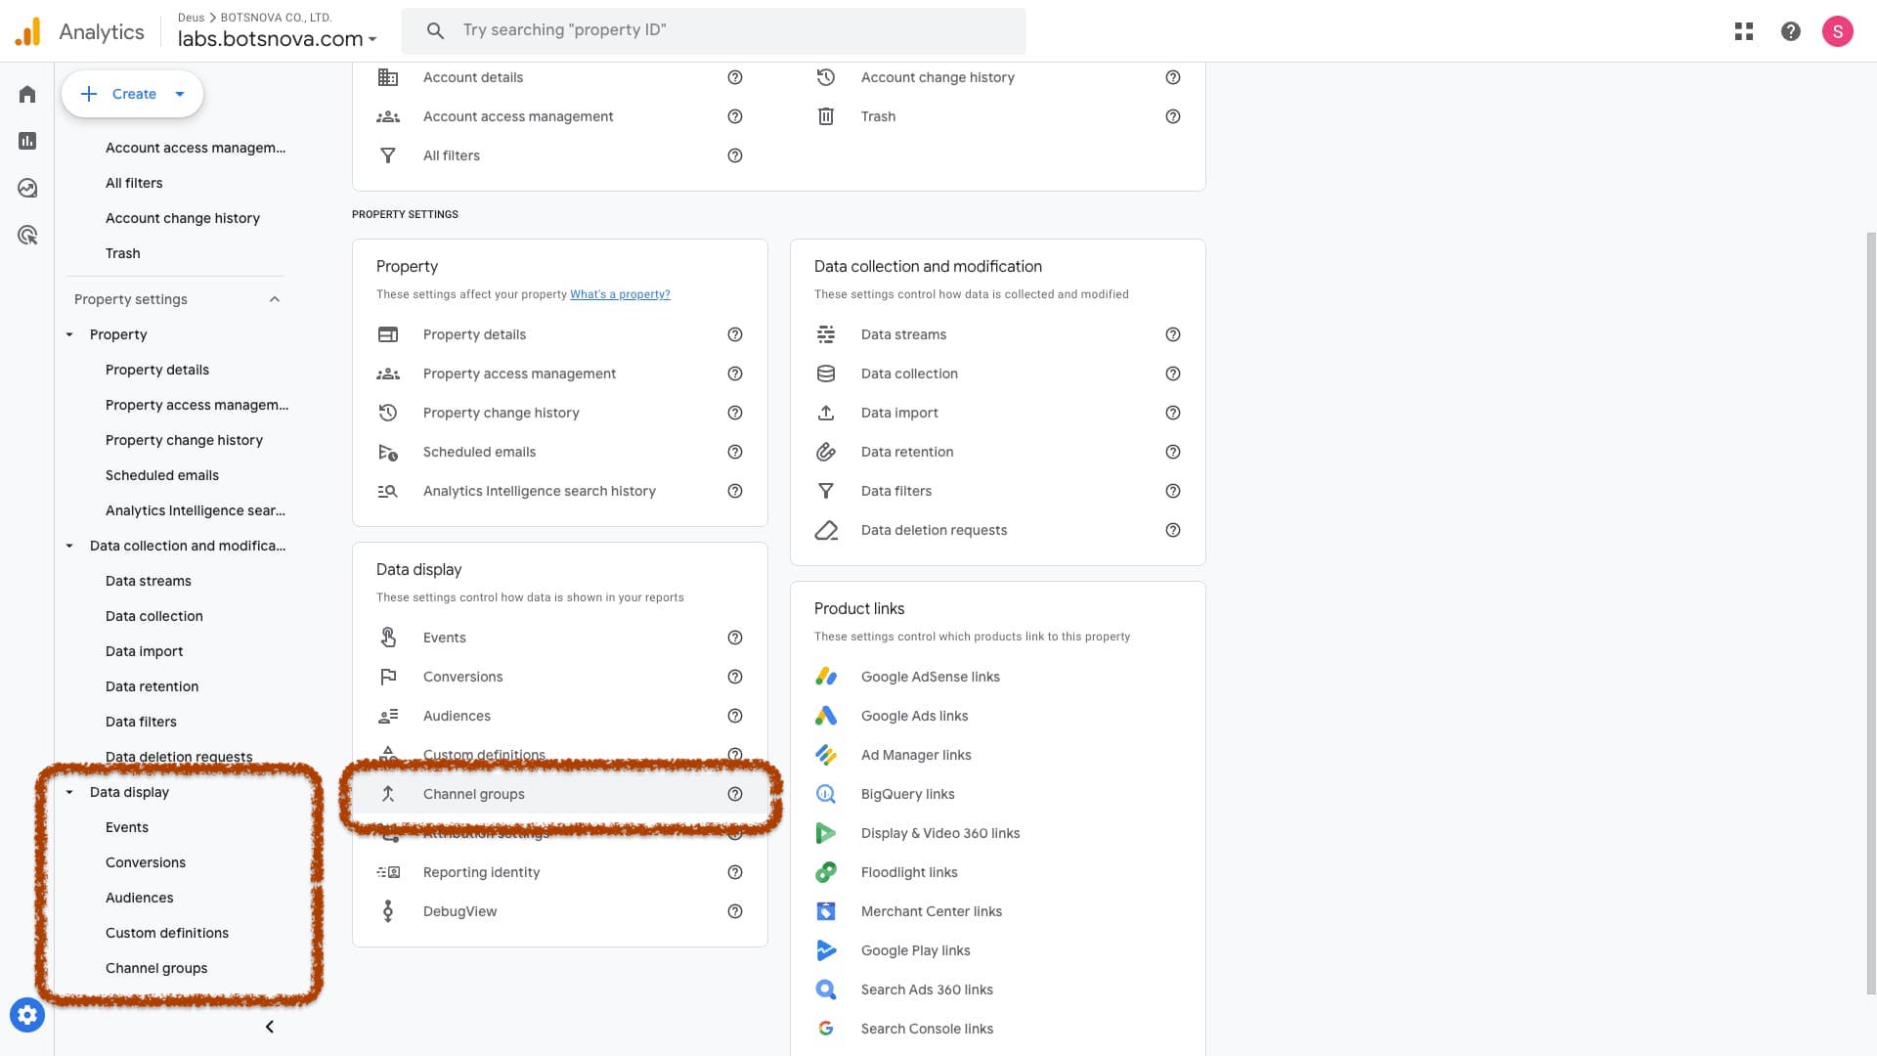Select Scheduled emails in the sidebar
Screen dimensions: 1877x1056
162,475
